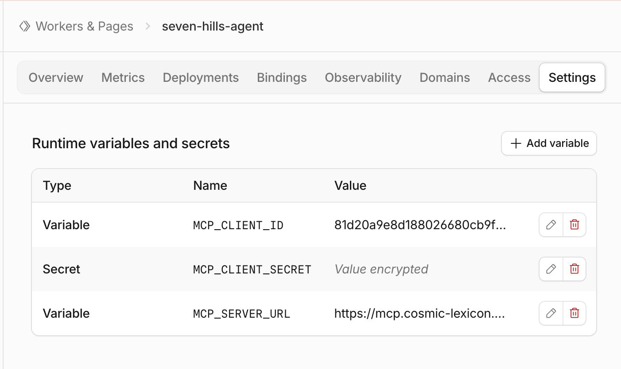Delete the MCP_CLIENT_ID variable trash icon

click(x=574, y=225)
